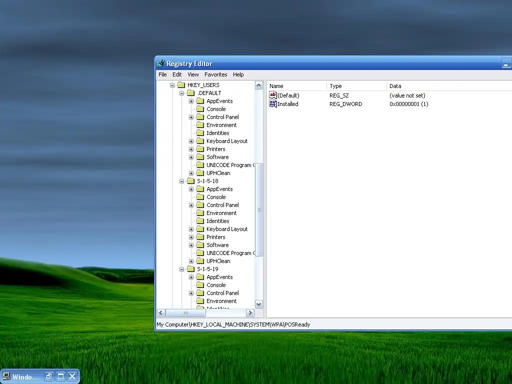Collapse the S-1-5-18 key
Image resolution: width=512 pixels, height=384 pixels.
coord(182,181)
